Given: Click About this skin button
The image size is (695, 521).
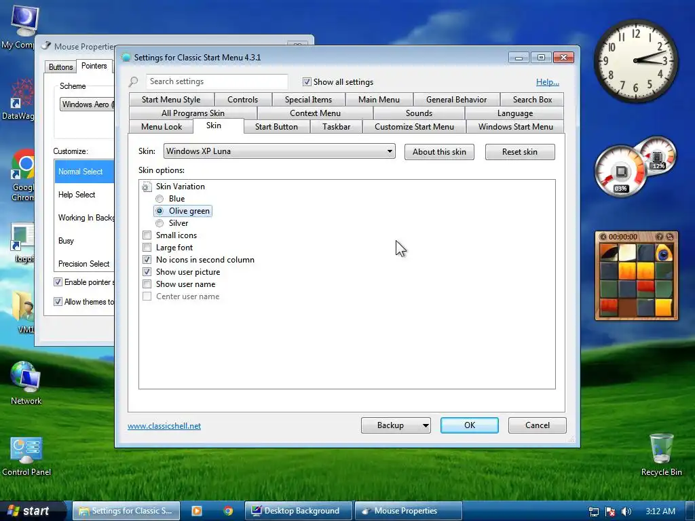Looking at the screenshot, I should 439,152.
